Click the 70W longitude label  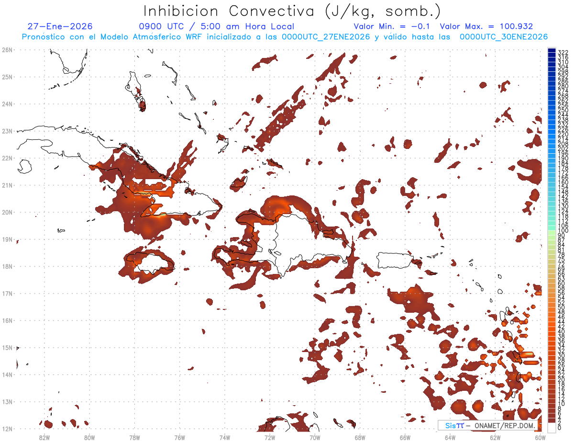(315, 437)
